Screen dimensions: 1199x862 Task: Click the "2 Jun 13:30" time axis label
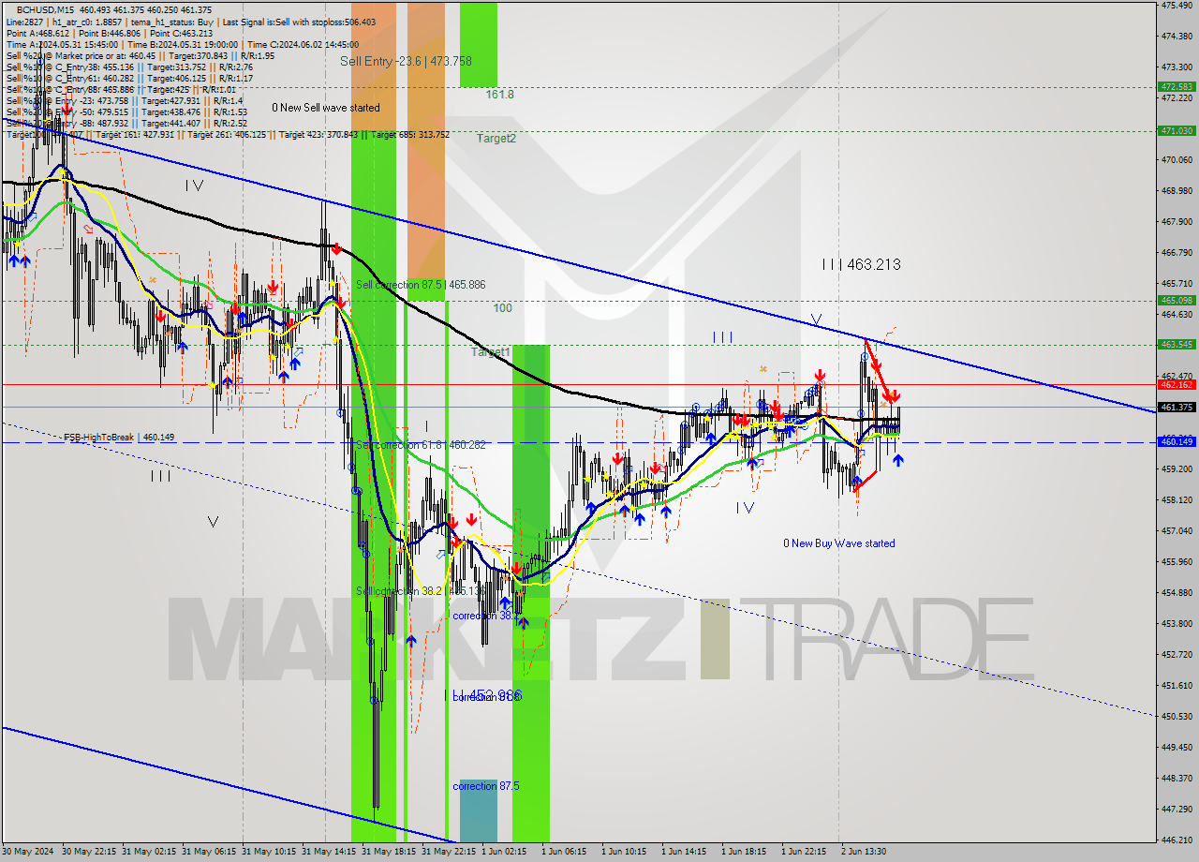[864, 852]
